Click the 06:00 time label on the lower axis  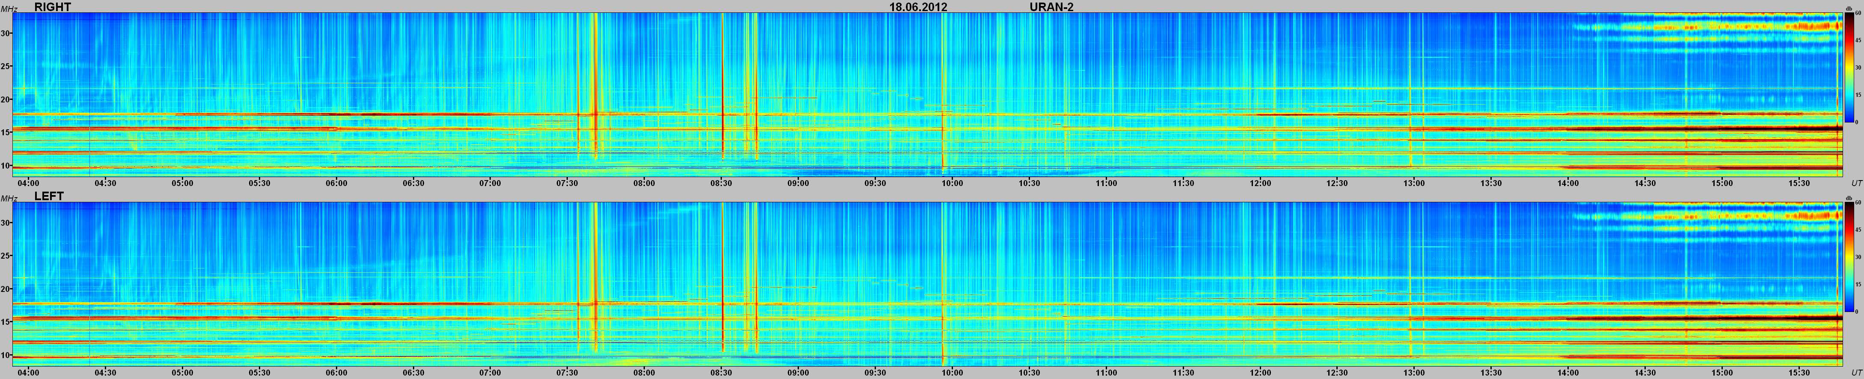tap(336, 373)
